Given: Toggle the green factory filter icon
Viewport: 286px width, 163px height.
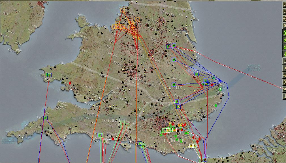Looking at the screenshot, I should click(x=285, y=47).
